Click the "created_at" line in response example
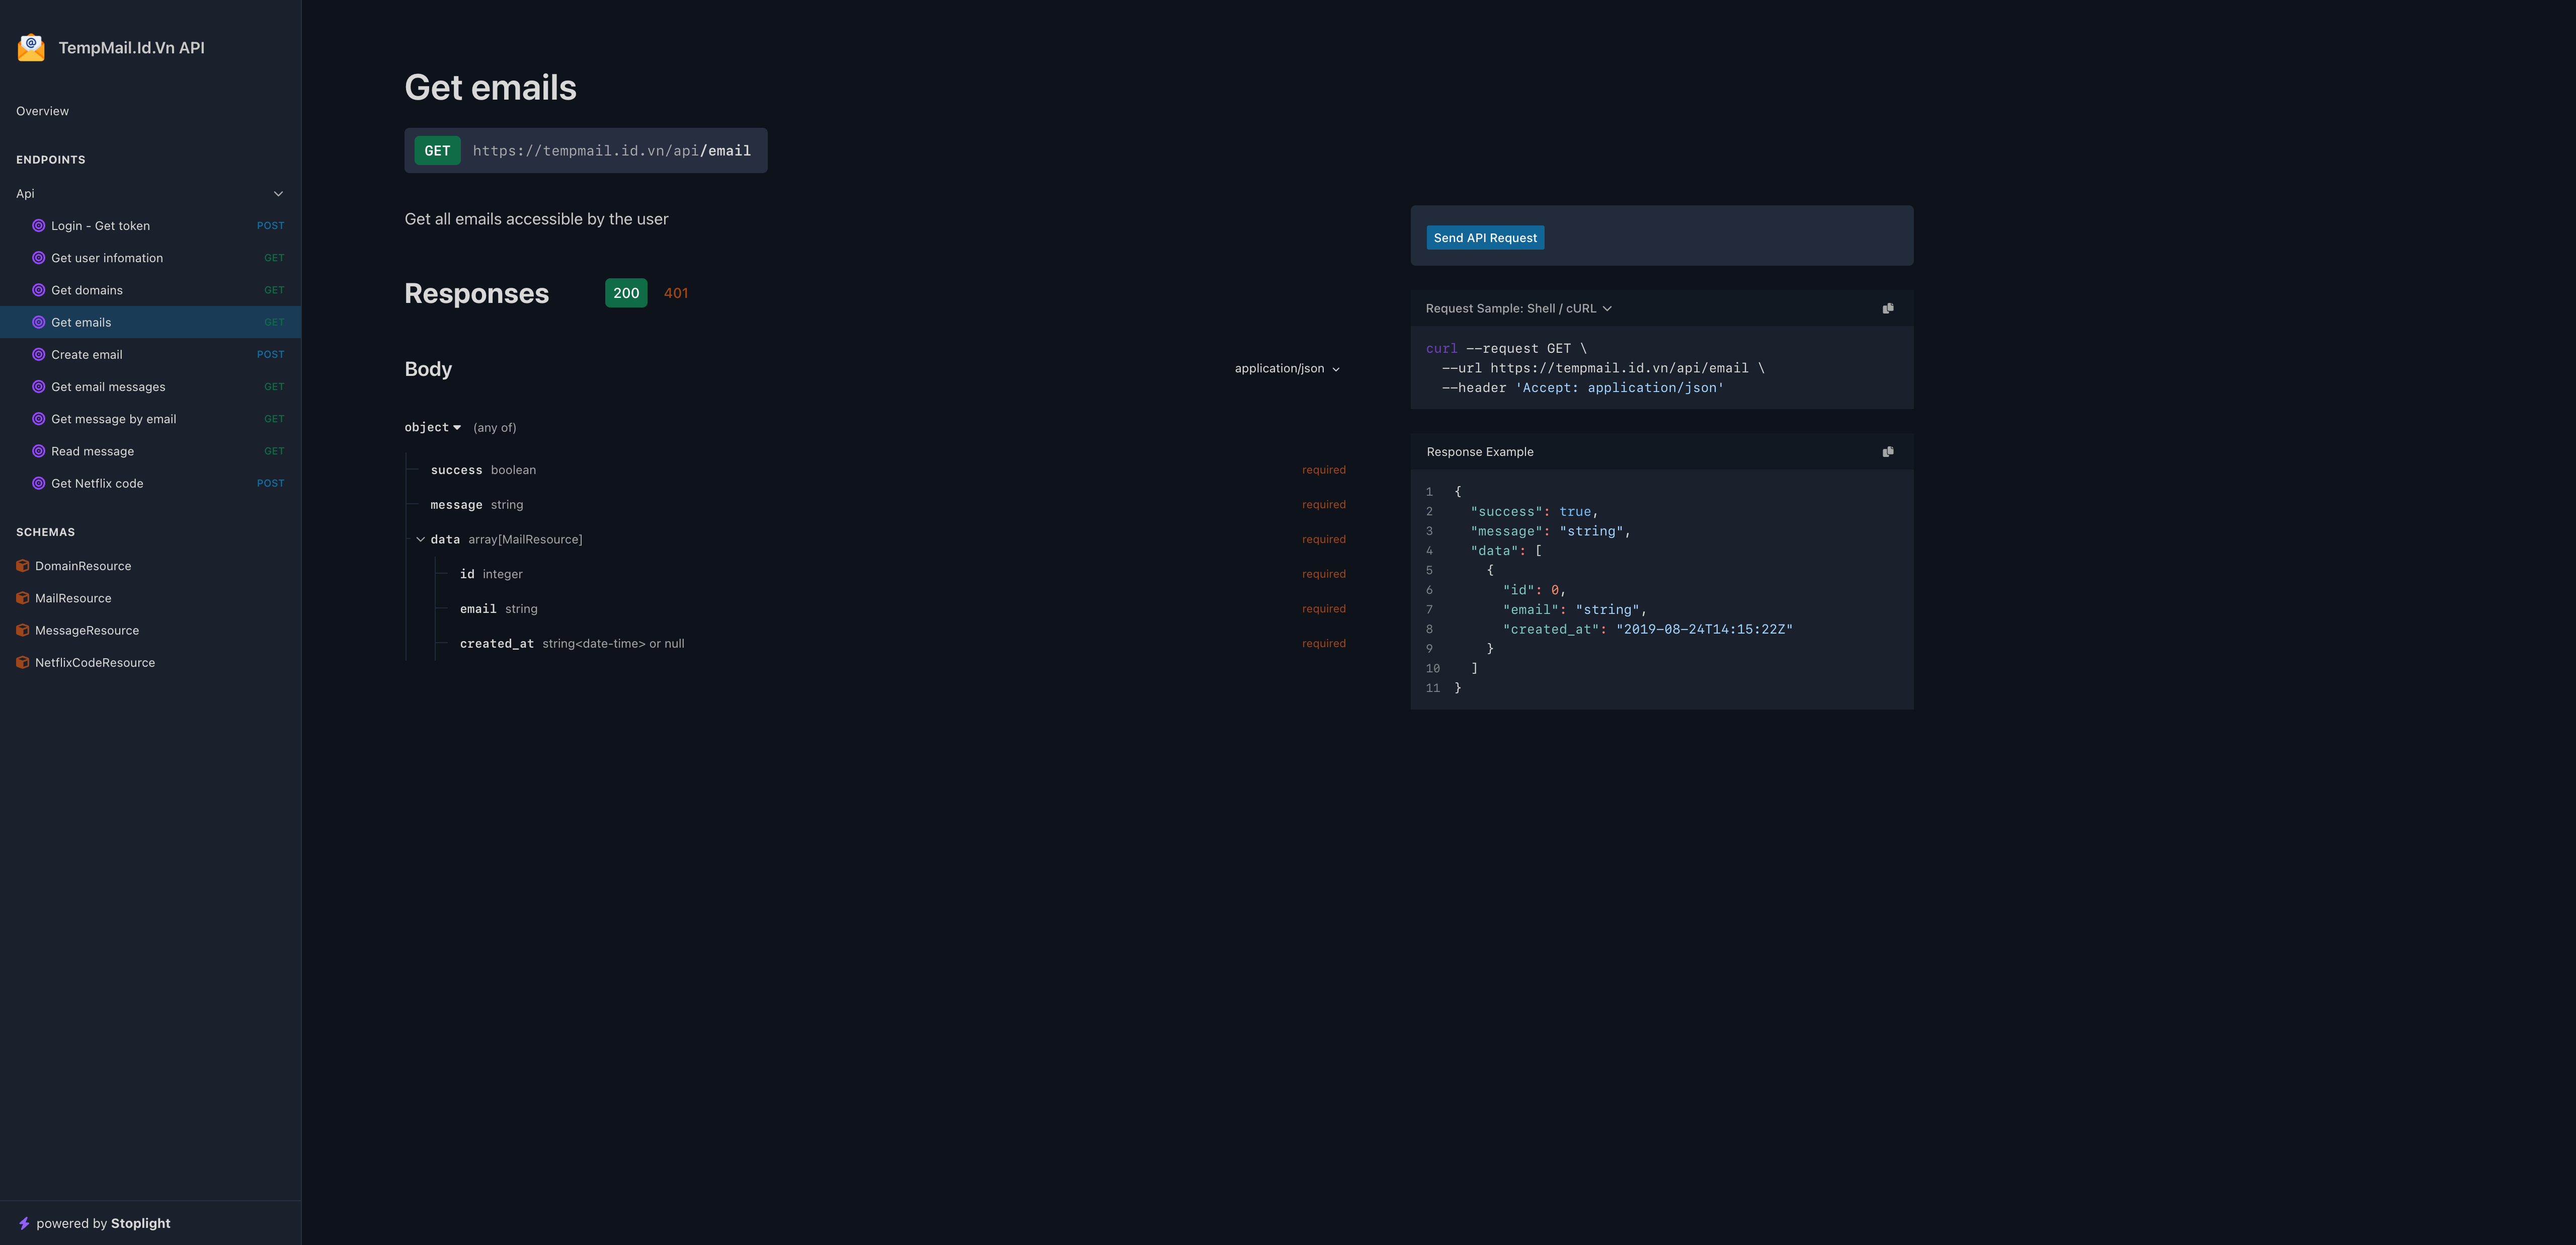Screen dimensions: 2576x1245 (1647, 629)
